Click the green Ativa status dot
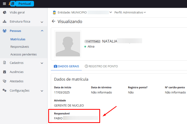Viewport: 187px width, 124px height. [85, 47]
